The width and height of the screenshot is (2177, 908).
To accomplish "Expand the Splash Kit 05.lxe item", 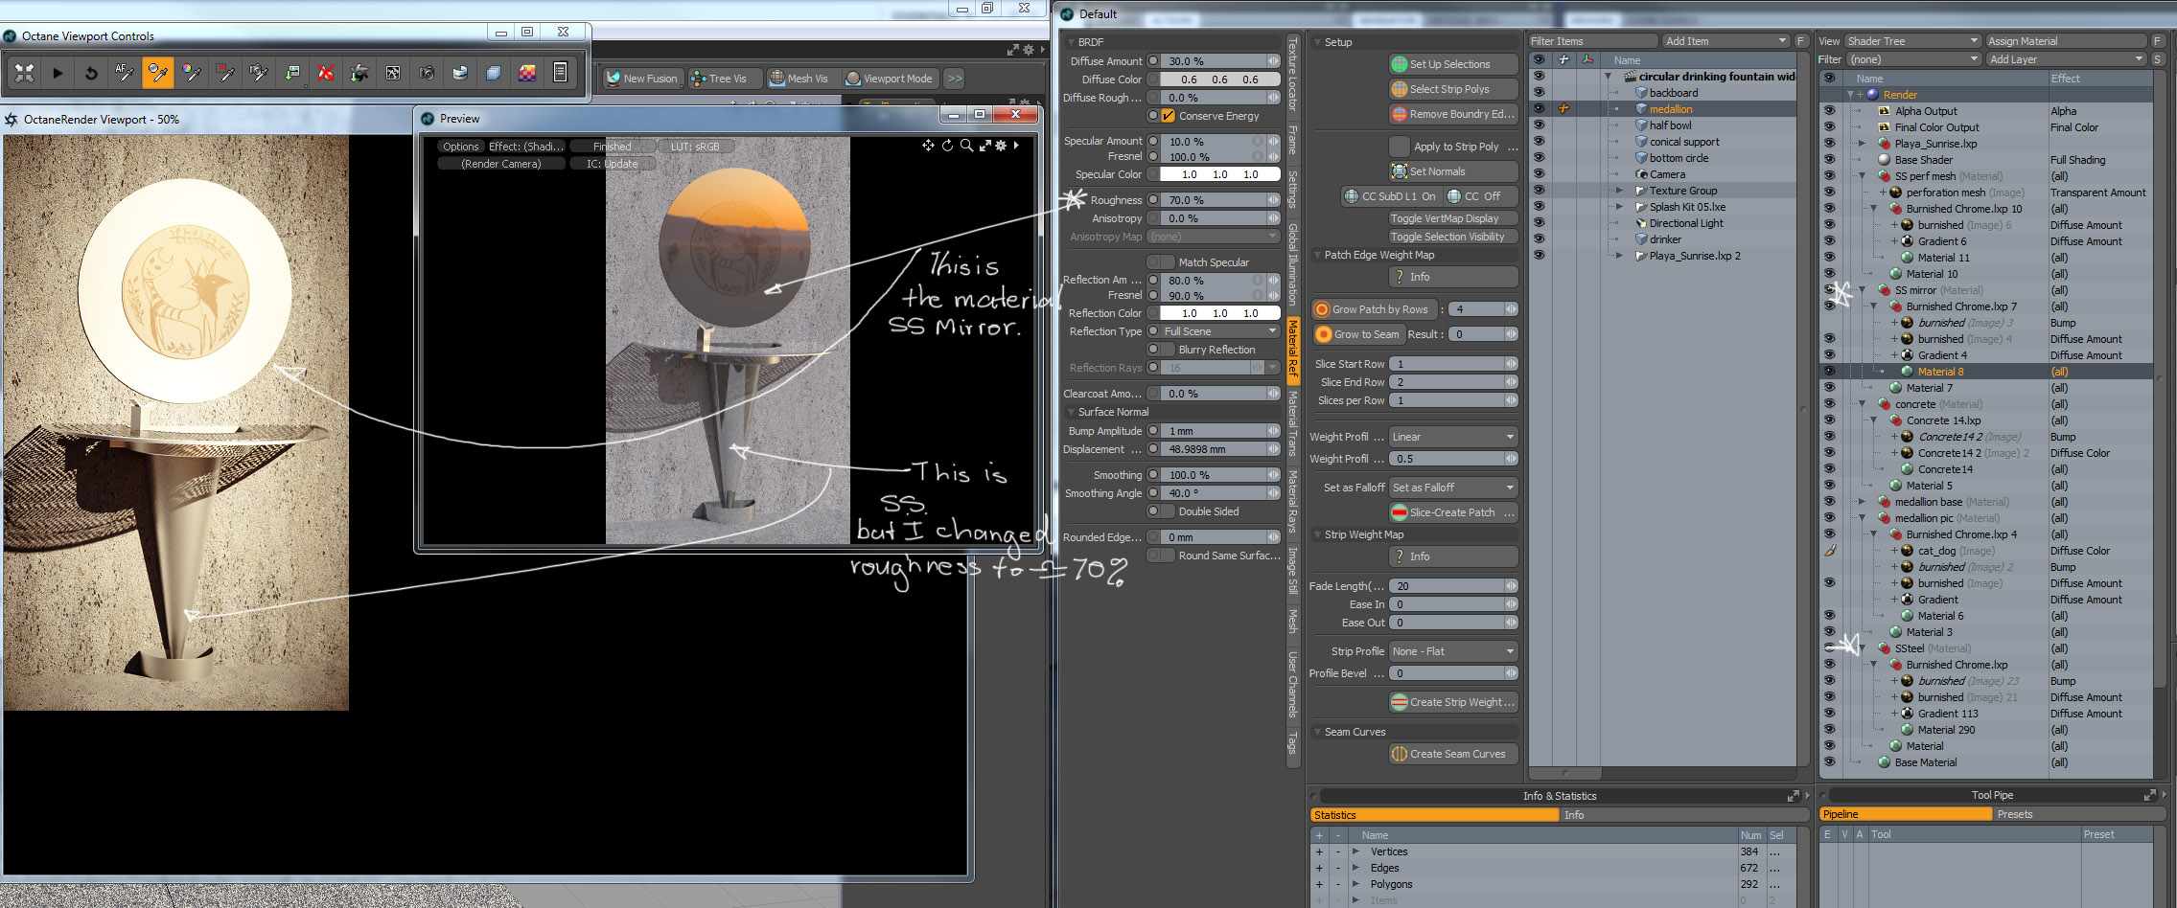I will click(1619, 207).
